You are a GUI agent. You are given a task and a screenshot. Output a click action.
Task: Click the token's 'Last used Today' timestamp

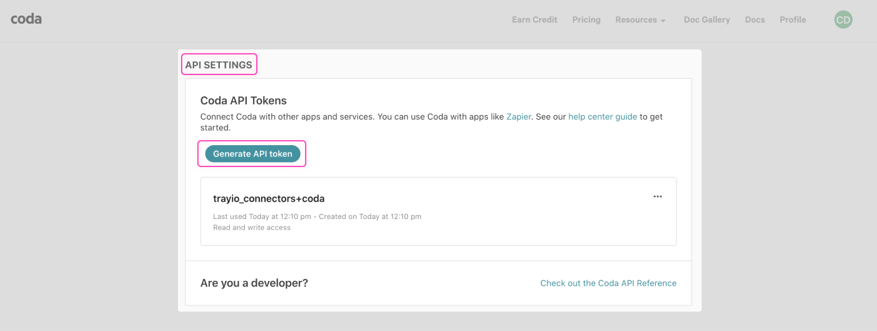264,216
